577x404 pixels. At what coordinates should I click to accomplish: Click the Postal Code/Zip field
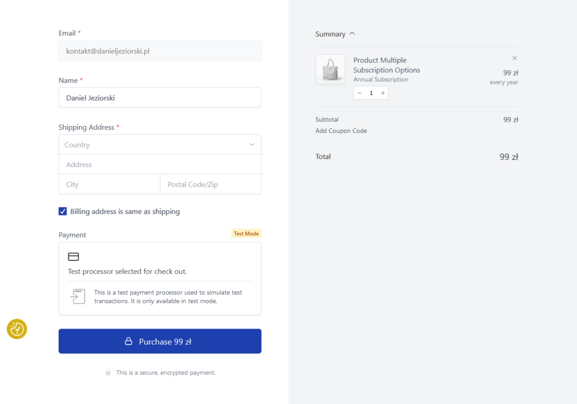[x=211, y=184]
